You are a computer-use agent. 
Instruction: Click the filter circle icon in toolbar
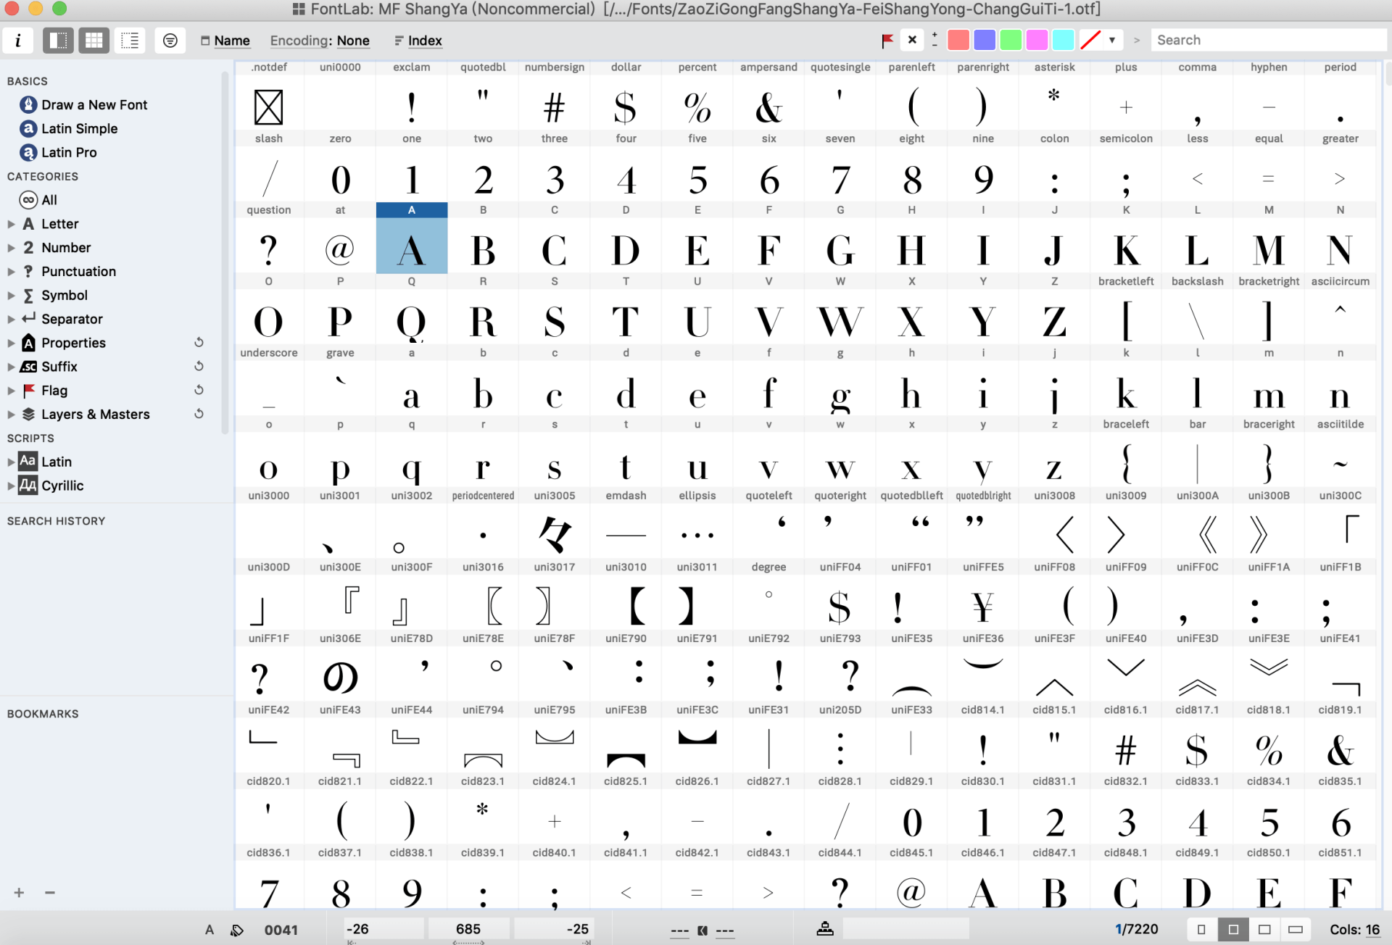tap(170, 41)
